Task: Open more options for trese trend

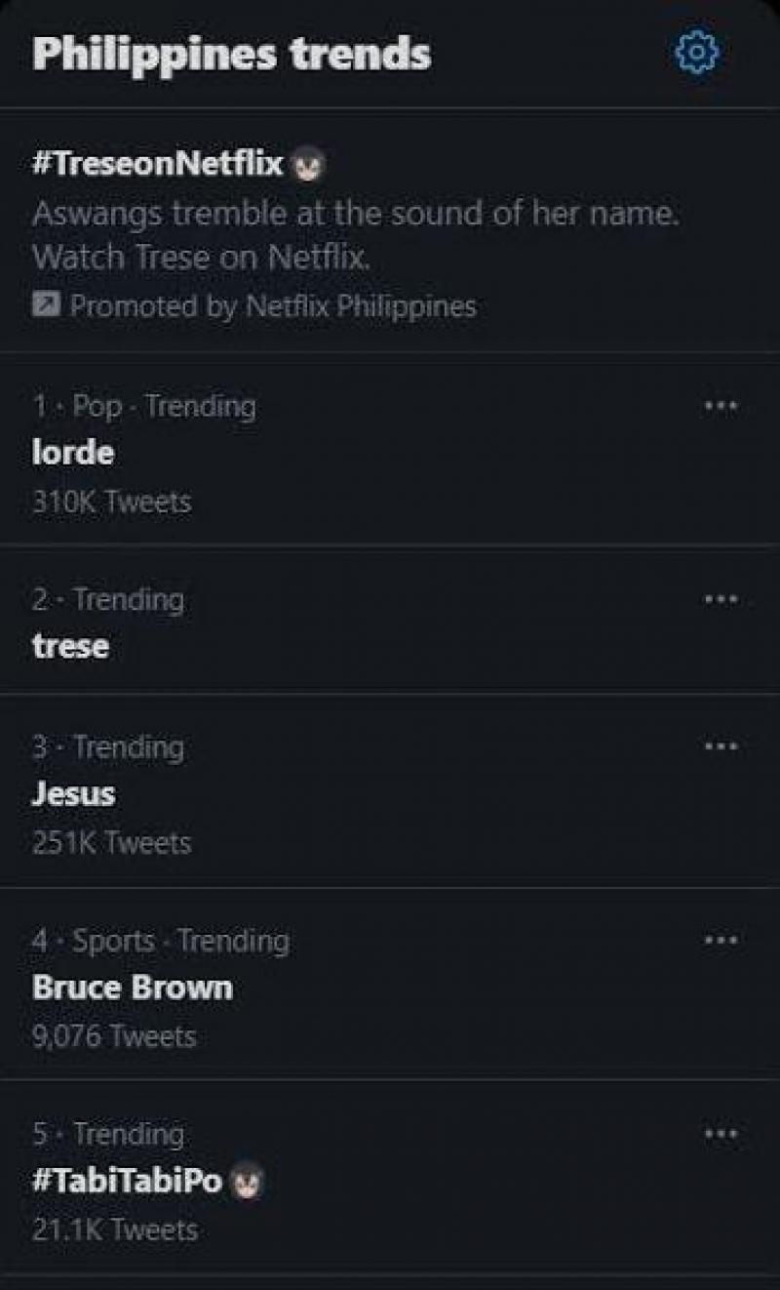Action: tap(721, 598)
